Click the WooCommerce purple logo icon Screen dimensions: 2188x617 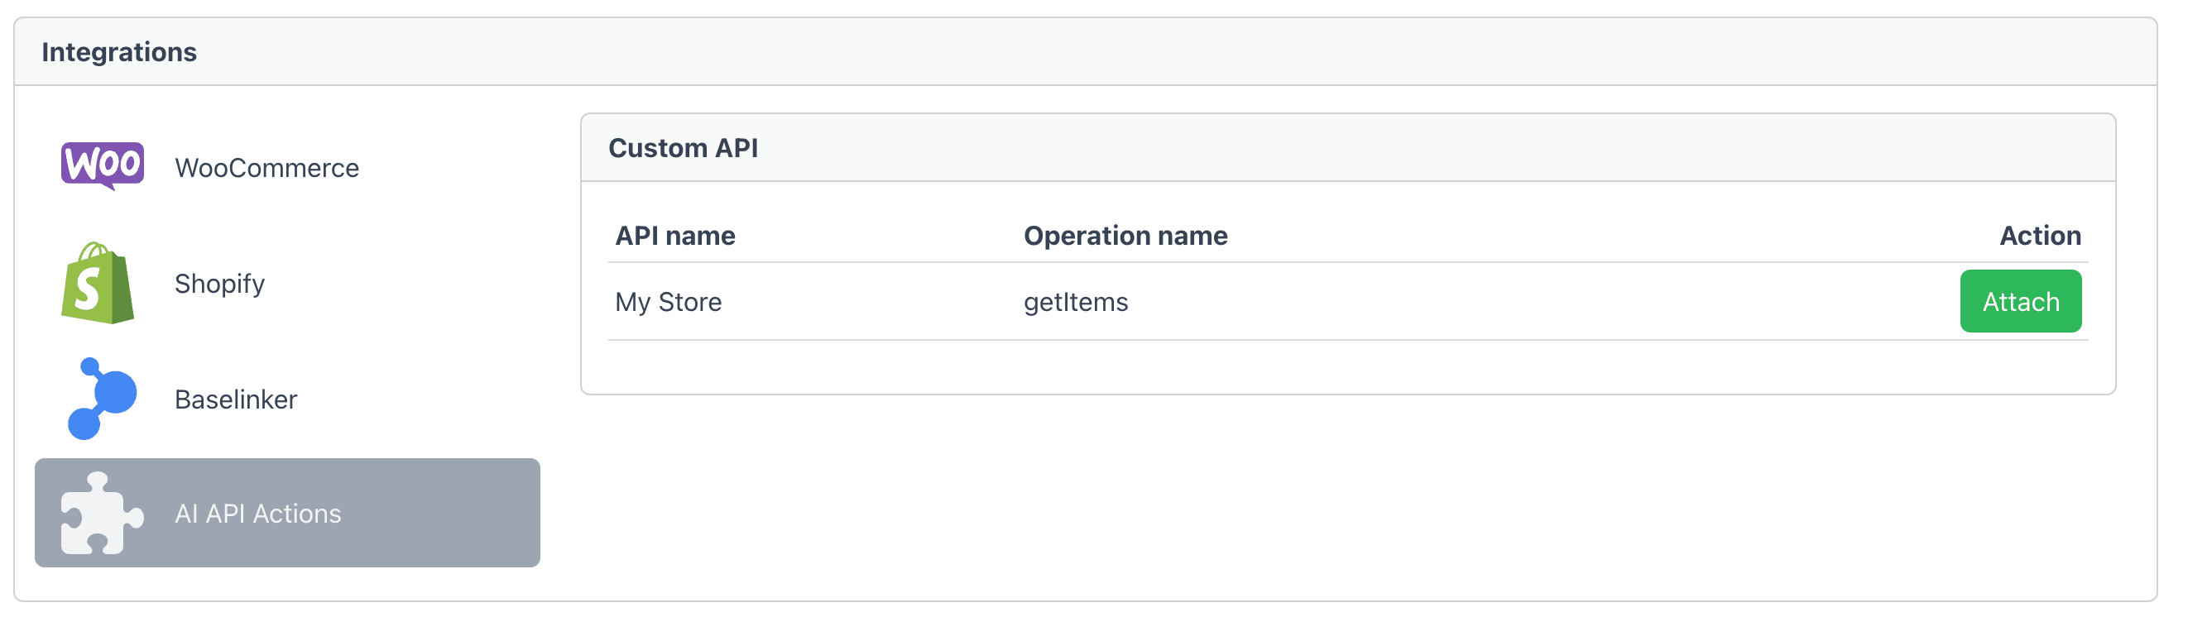(102, 165)
